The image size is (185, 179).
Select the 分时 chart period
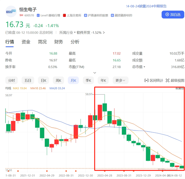point(11,80)
